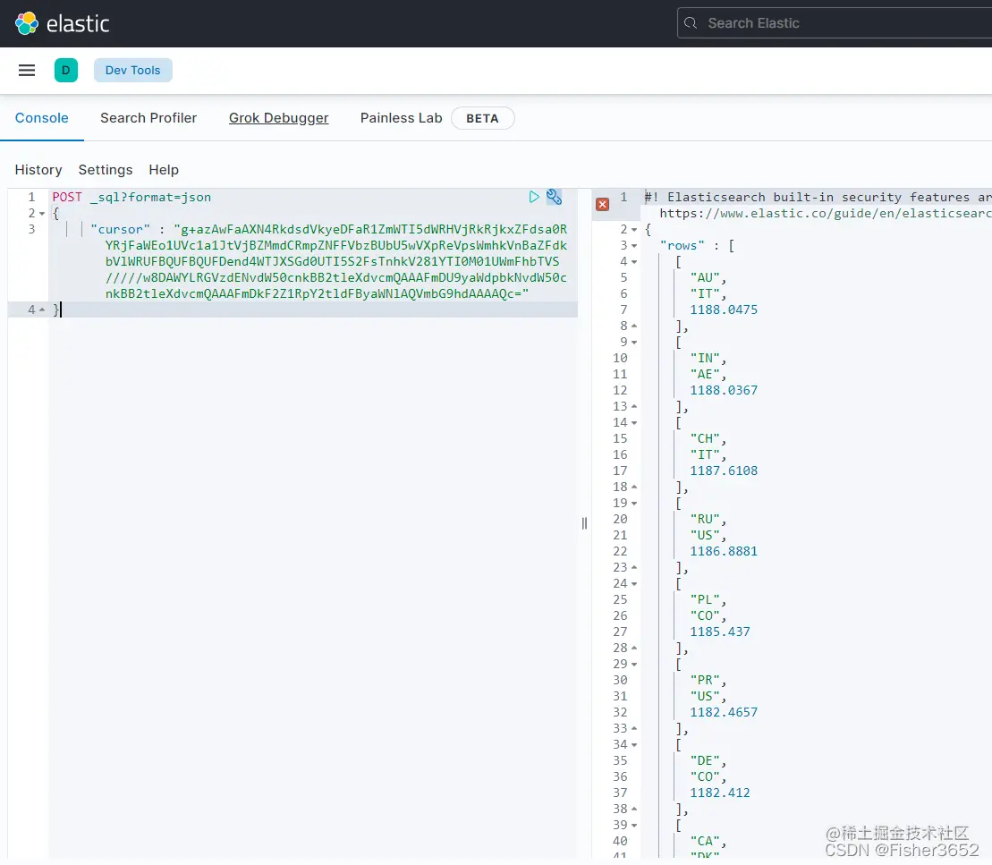Click the security features warning line
Image resolution: width=992 pixels, height=865 pixels.
coord(818,197)
